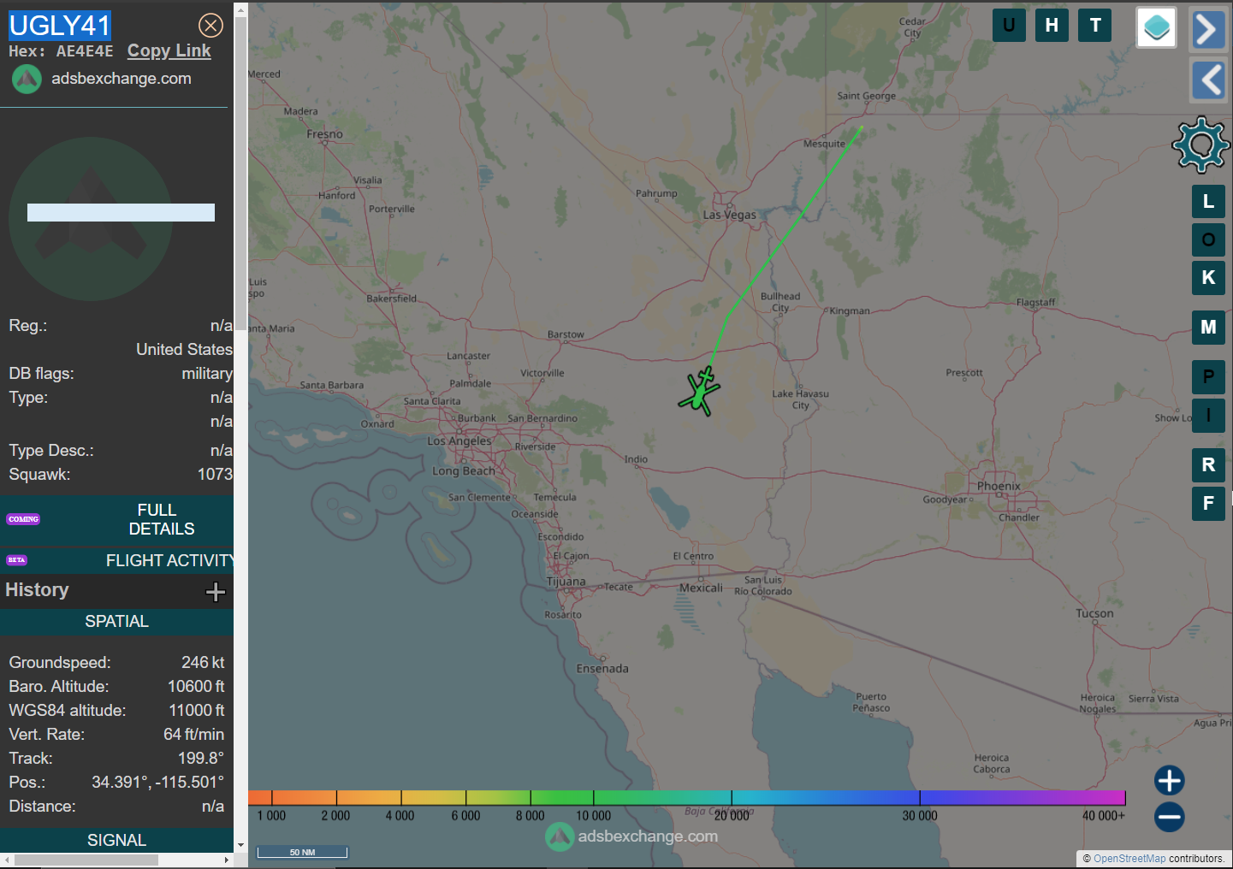
Task: Expand the History section plus icon
Action: 216,592
